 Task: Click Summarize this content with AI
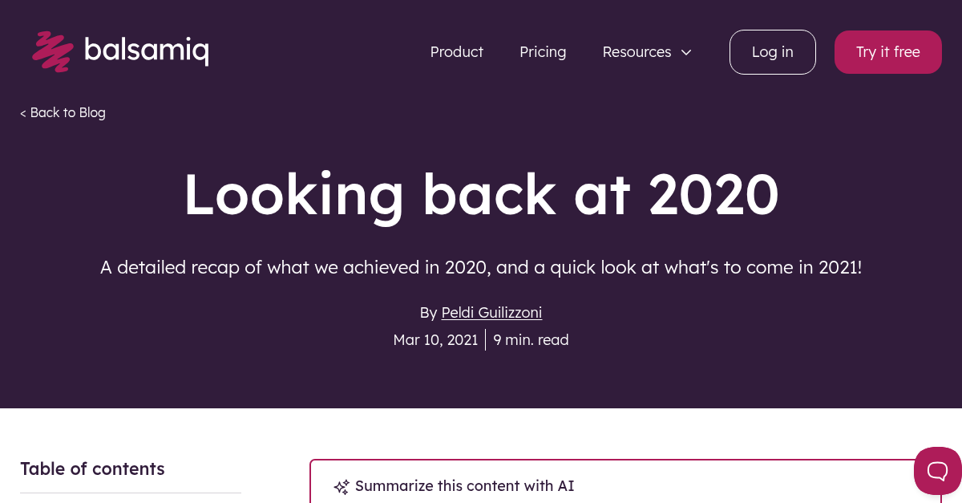[x=464, y=486]
